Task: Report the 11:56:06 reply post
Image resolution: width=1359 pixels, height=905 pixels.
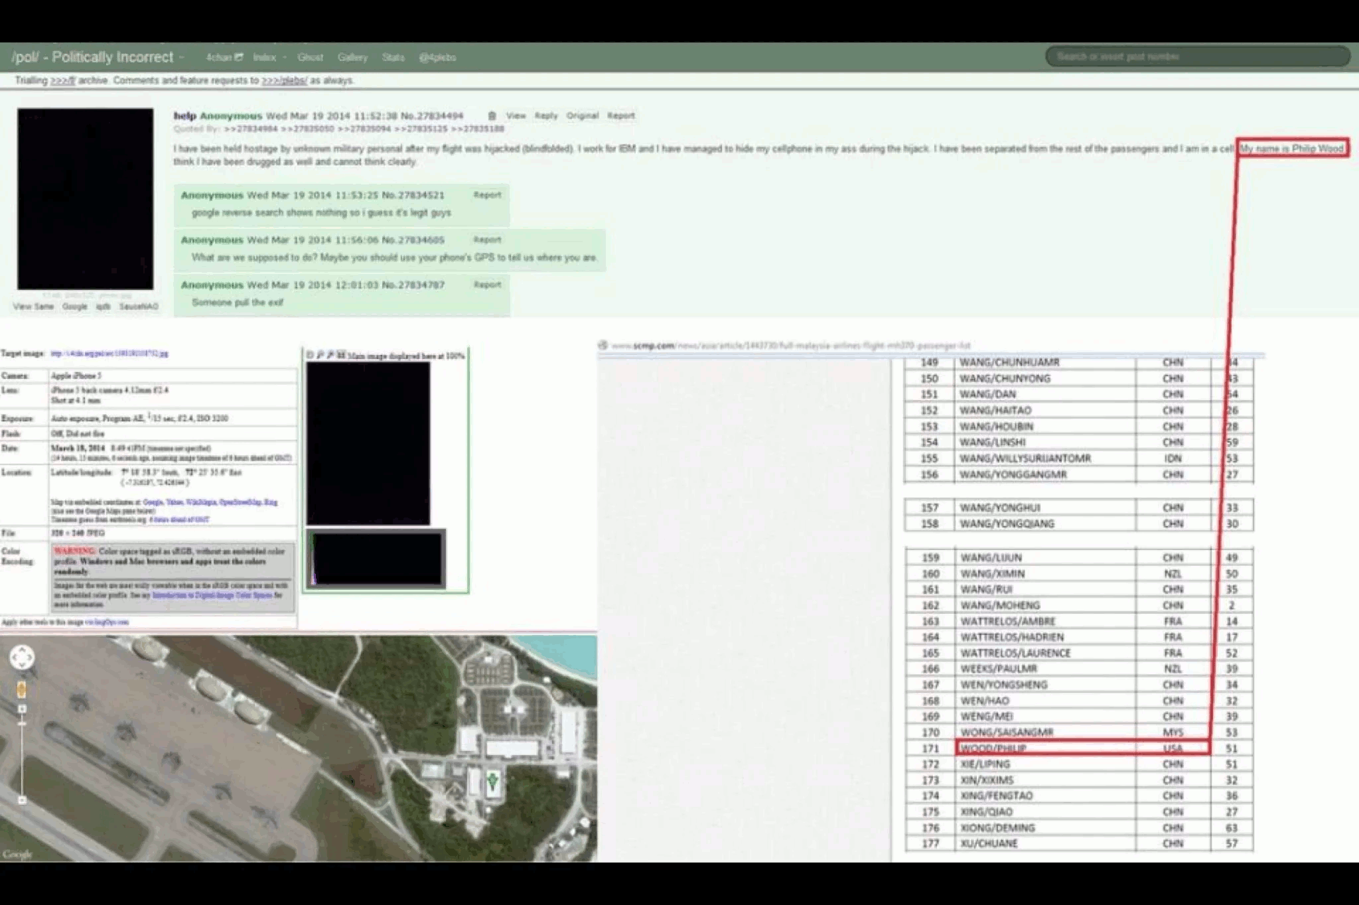Action: [x=487, y=240]
